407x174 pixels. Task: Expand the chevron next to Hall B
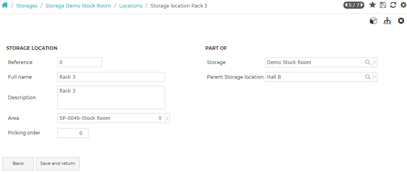[x=375, y=77]
